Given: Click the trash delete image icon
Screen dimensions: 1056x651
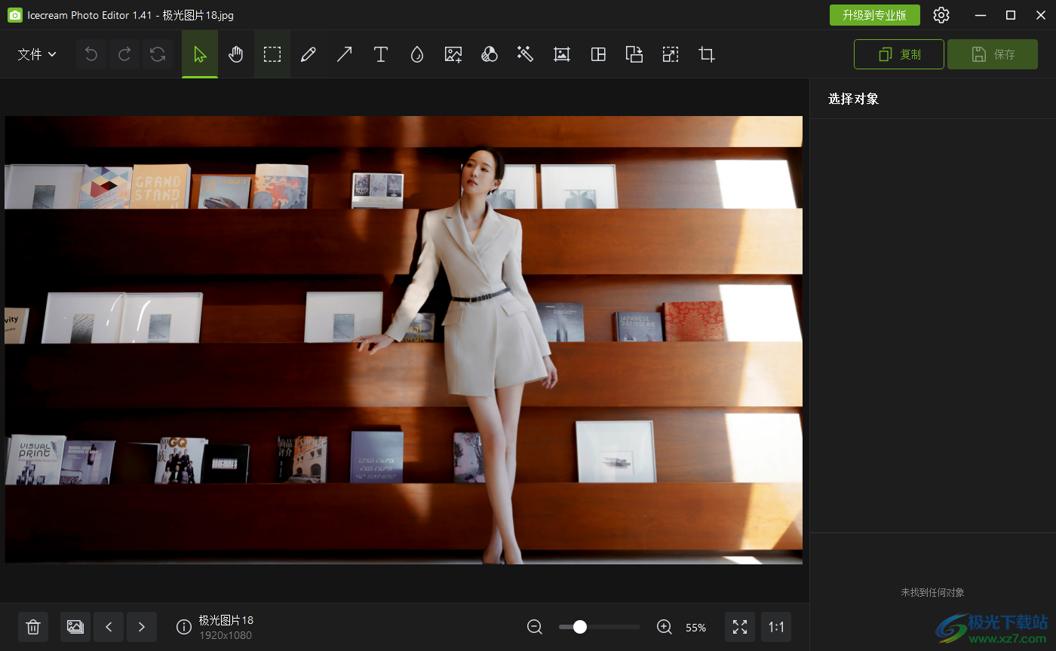Looking at the screenshot, I should [33, 627].
